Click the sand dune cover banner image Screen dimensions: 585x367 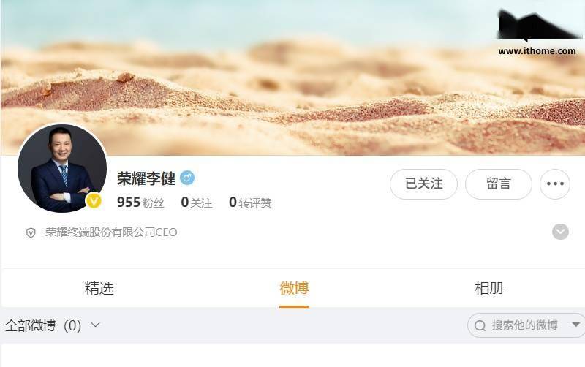(x=292, y=77)
